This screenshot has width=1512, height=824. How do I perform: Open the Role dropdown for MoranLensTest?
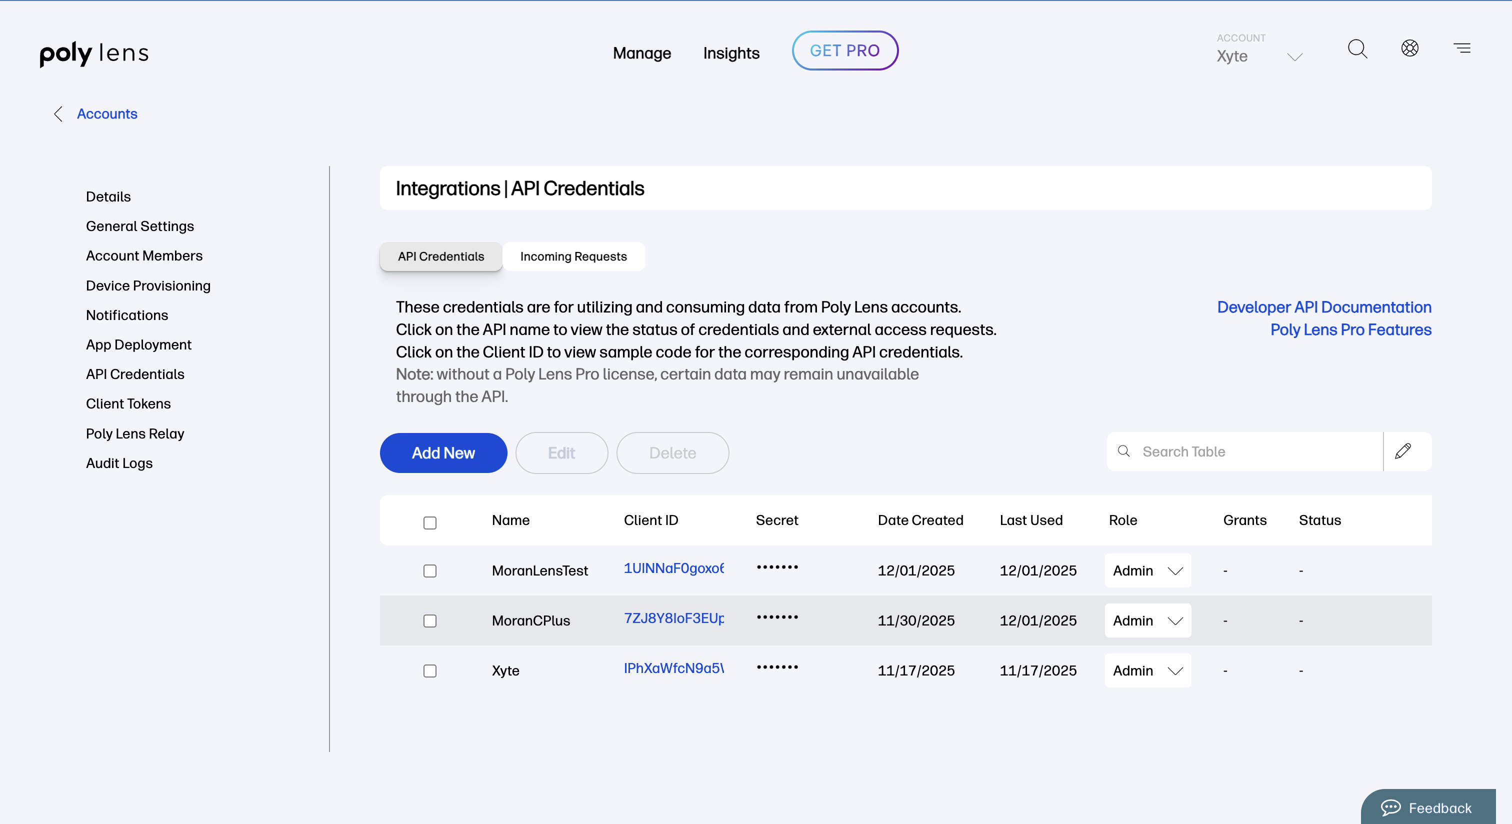point(1147,570)
